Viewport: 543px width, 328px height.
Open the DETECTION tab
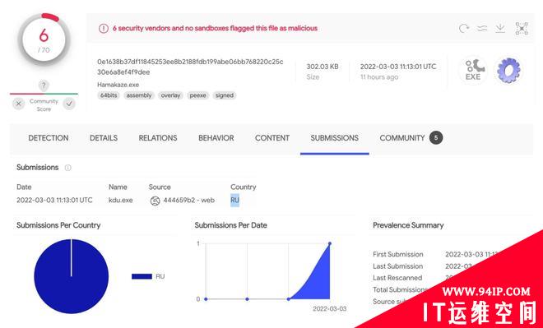tap(49, 138)
